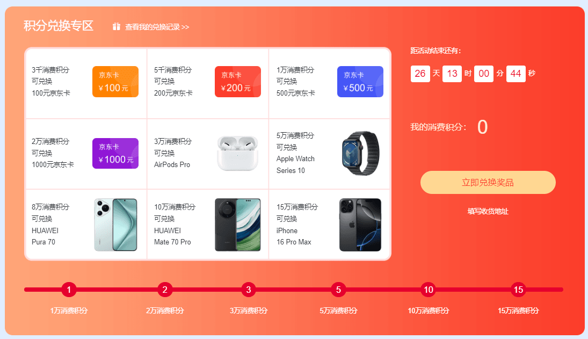Image resolution: width=588 pixels, height=339 pixels.
Task: Click progress milestone marker 1
Action: tap(69, 290)
